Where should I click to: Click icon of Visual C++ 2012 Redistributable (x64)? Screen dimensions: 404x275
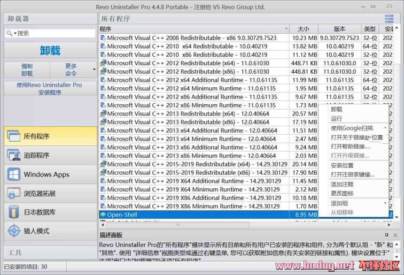(x=103, y=63)
